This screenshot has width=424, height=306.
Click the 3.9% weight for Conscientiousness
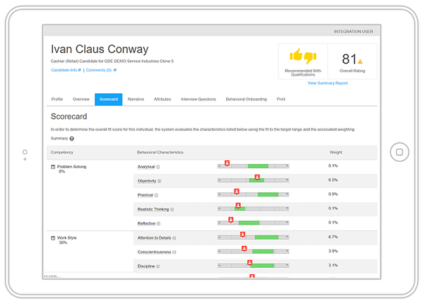333,251
